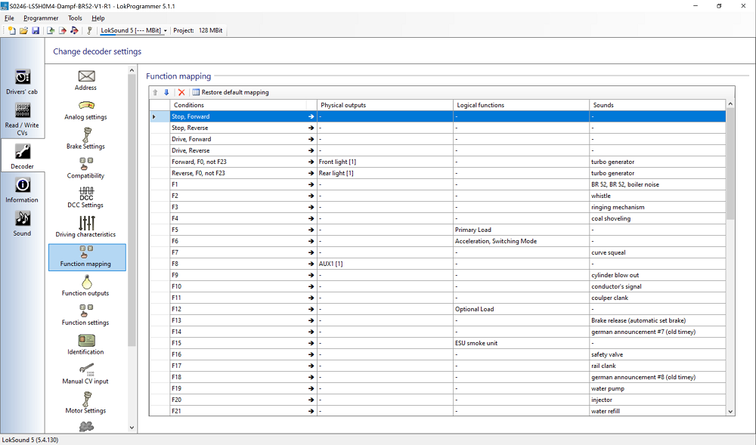
Task: Click the settings list scroll down arrow
Action: (x=132, y=427)
